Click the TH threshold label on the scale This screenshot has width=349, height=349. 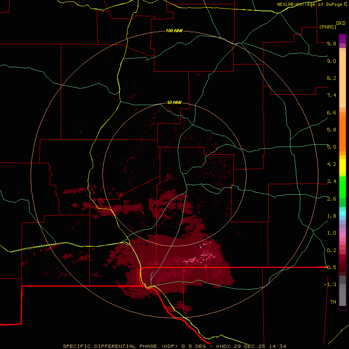pyautogui.click(x=333, y=302)
